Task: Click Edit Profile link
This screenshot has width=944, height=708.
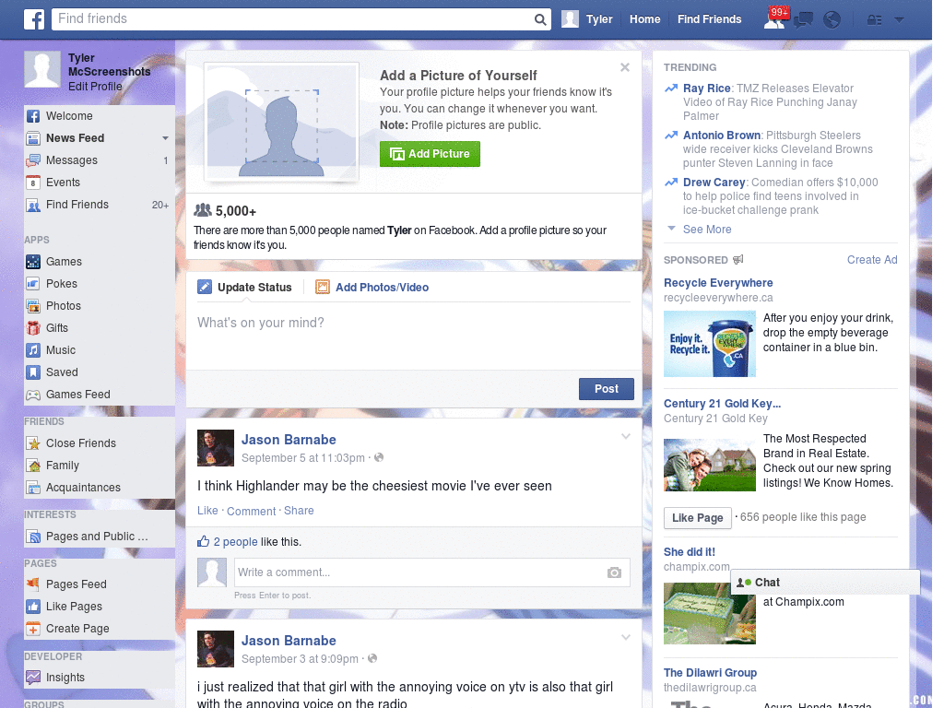Action: click(x=95, y=86)
